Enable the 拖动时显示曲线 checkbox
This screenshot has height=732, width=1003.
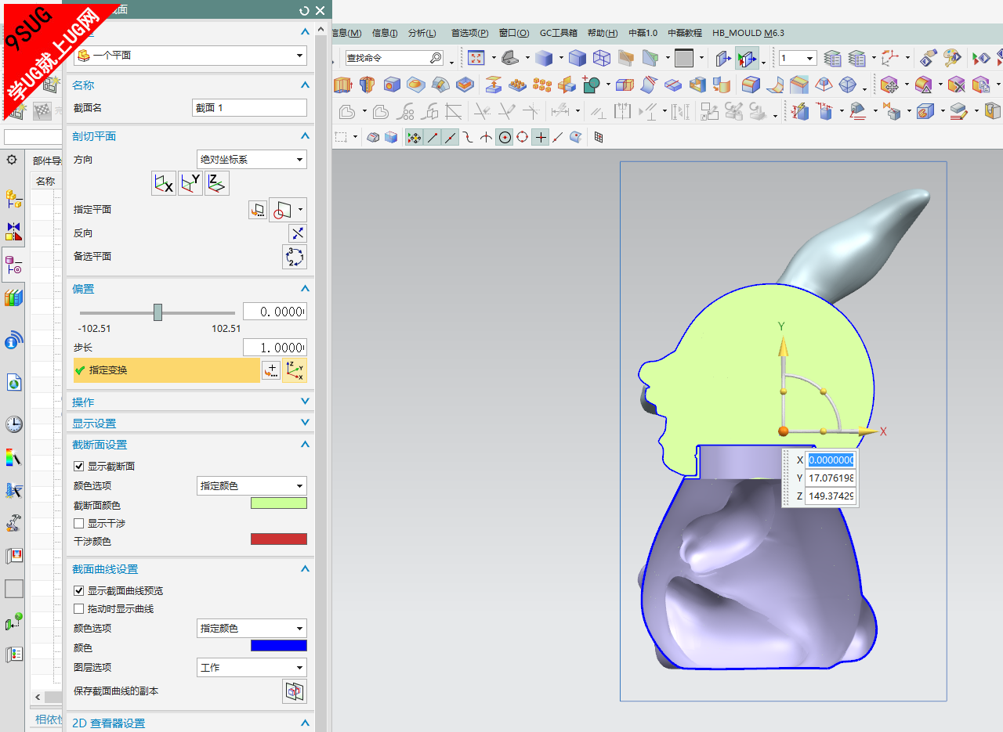click(x=78, y=609)
